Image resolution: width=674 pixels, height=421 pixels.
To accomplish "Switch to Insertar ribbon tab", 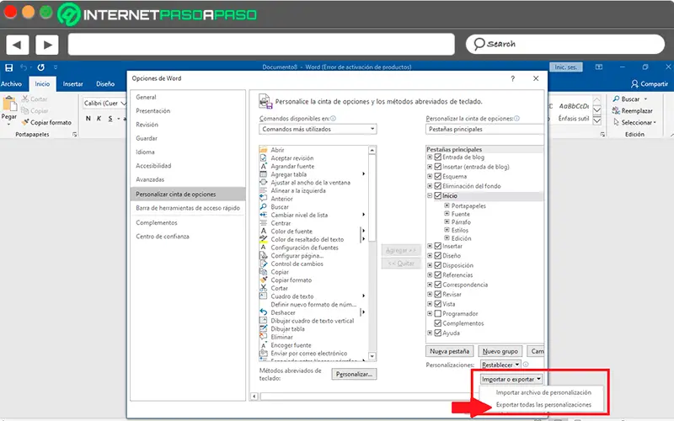I will pos(72,83).
